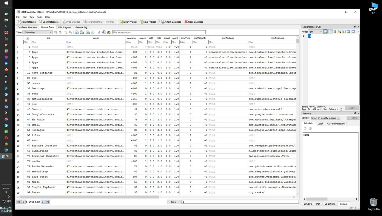Click the new record green arrow icon
The height and width of the screenshot is (216, 382).
88,32
